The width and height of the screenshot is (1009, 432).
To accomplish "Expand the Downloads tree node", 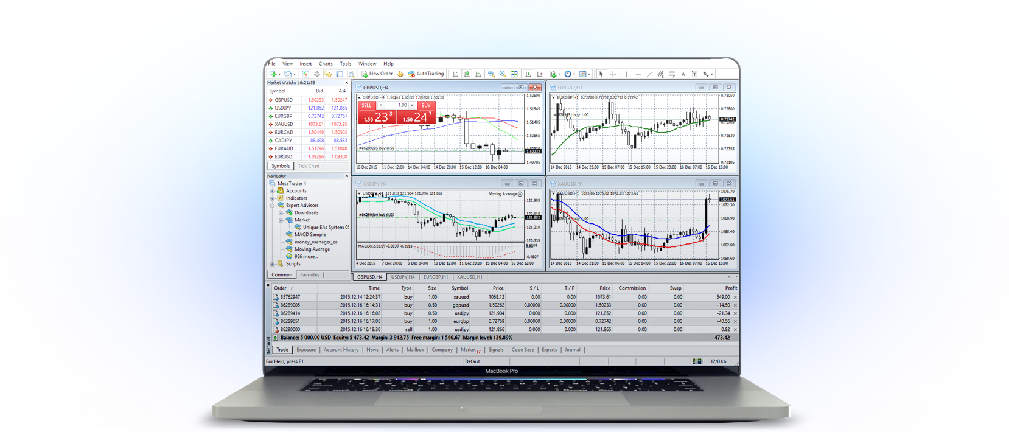I will click(281, 213).
